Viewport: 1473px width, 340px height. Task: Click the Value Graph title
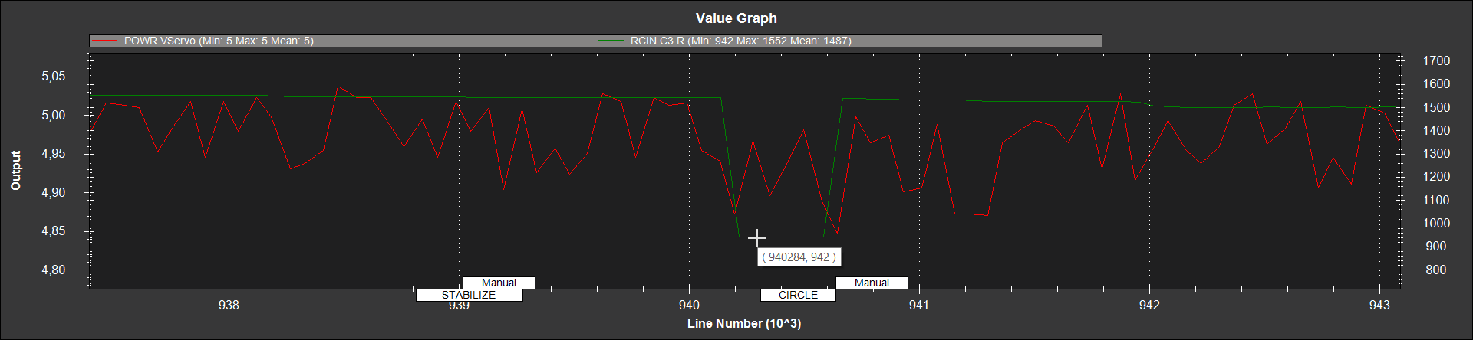(x=736, y=18)
